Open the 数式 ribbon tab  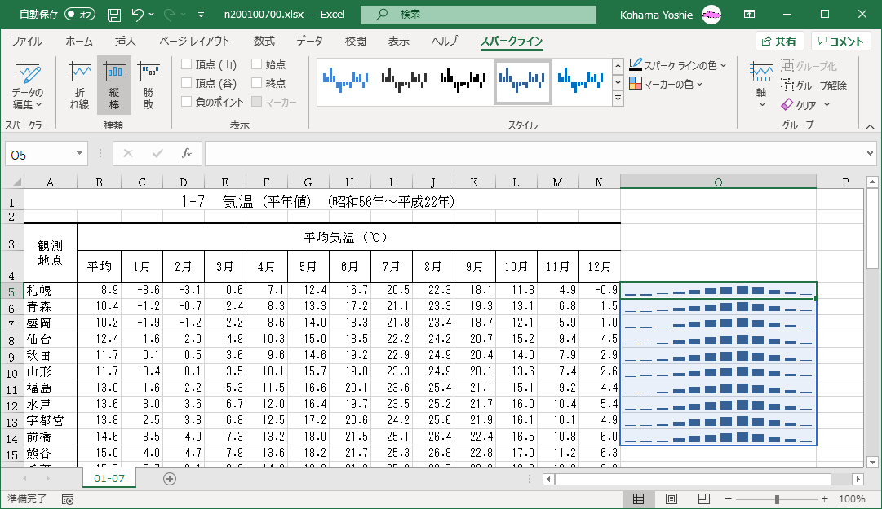pos(264,42)
